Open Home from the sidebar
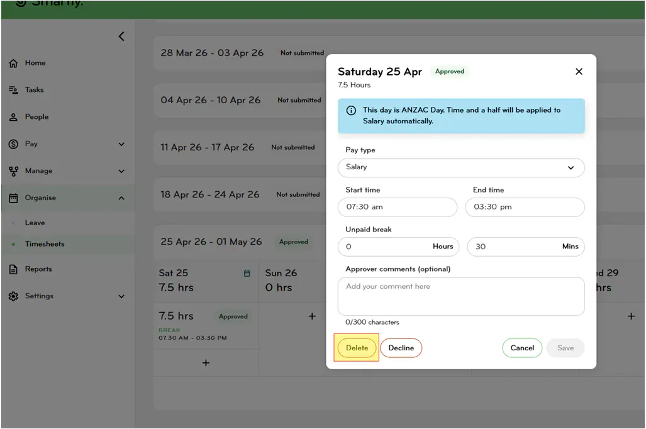This screenshot has width=646, height=429. click(35, 63)
